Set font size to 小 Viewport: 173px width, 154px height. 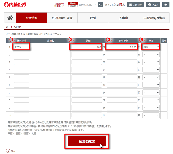pyautogui.click(x=118, y=5)
